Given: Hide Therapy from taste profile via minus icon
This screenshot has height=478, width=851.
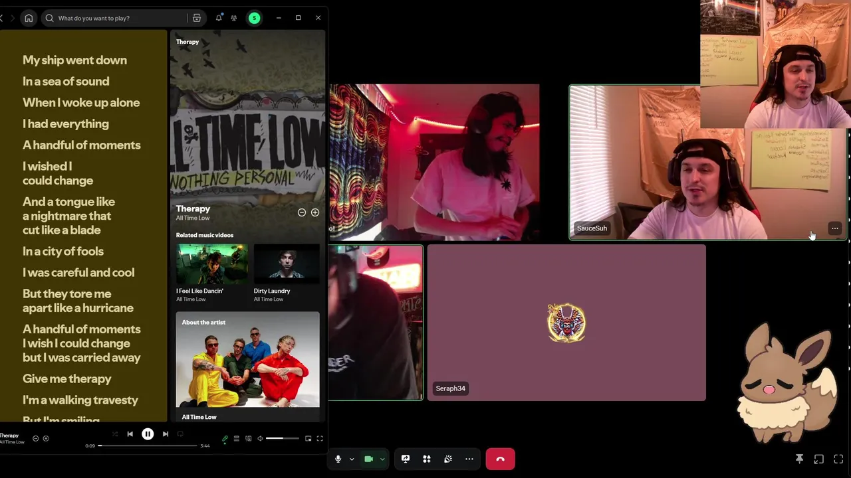Looking at the screenshot, I should pos(302,212).
